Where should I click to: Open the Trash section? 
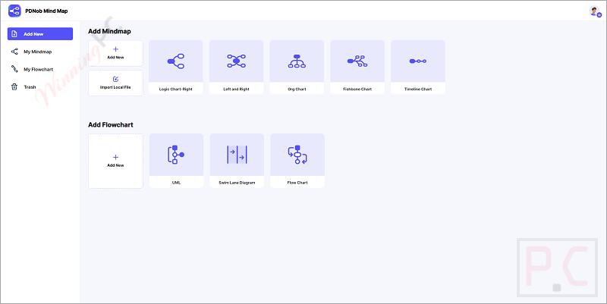pos(30,87)
